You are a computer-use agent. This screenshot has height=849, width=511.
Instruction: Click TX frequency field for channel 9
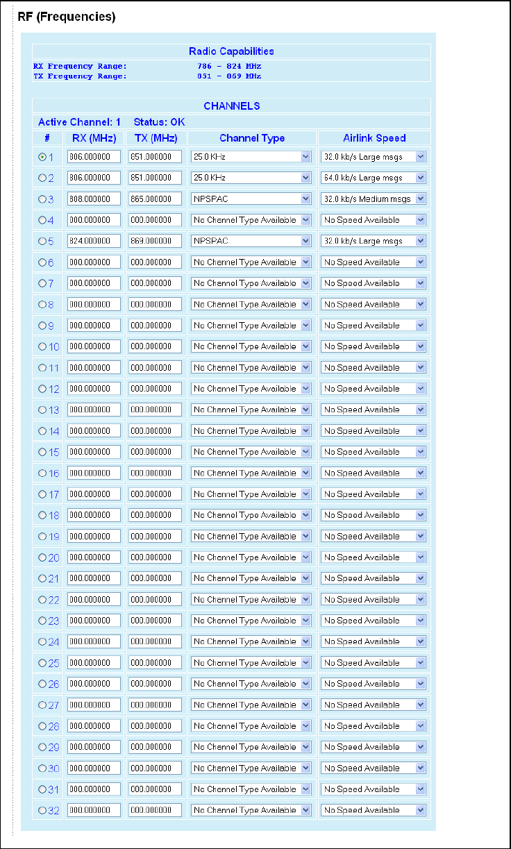tap(155, 326)
